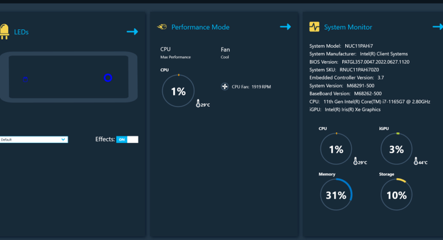Click the Performance Mode title
Screen dimensions: 443x240
coord(200,27)
